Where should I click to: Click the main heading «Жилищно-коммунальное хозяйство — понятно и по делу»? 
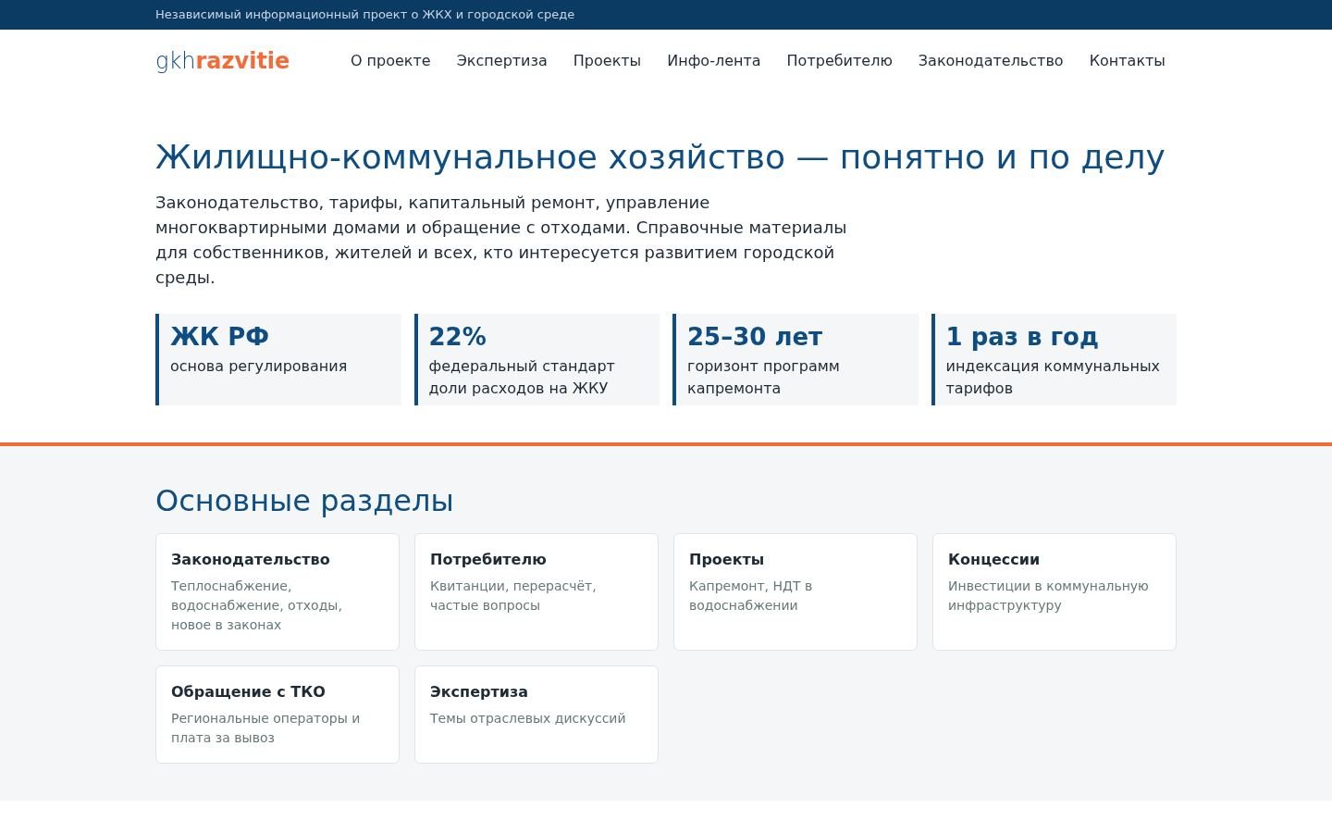pyautogui.click(x=660, y=157)
